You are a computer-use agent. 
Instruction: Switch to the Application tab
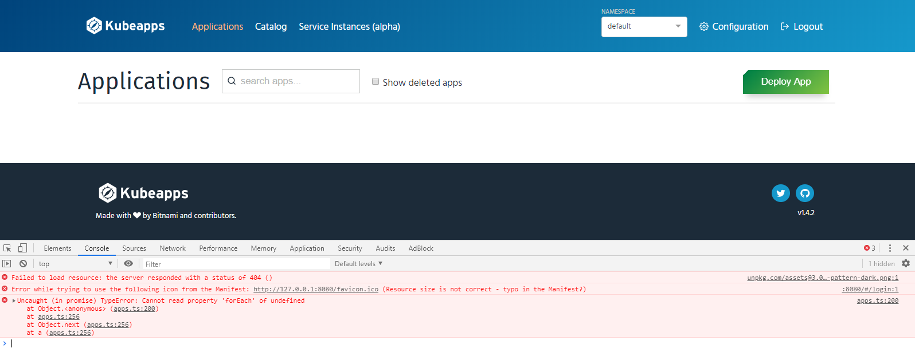[x=307, y=248]
